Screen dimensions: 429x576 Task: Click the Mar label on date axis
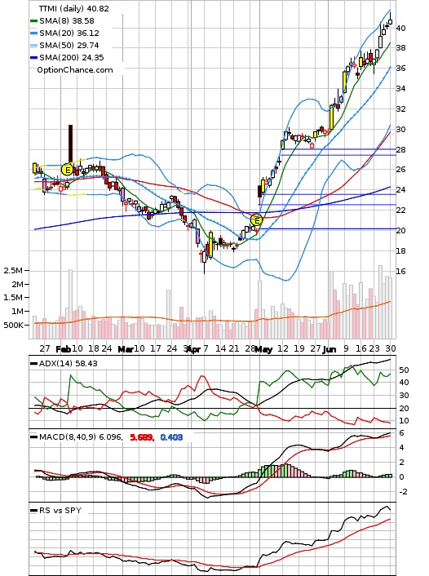[x=126, y=349]
